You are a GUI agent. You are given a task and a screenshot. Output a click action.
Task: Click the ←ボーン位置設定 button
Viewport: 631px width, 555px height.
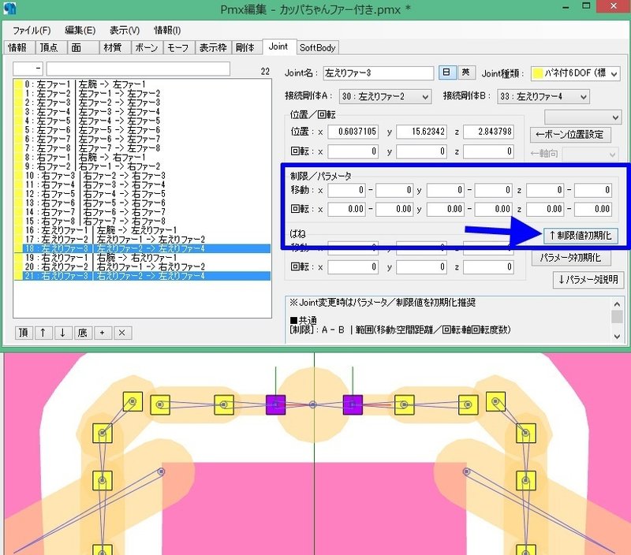click(x=570, y=135)
